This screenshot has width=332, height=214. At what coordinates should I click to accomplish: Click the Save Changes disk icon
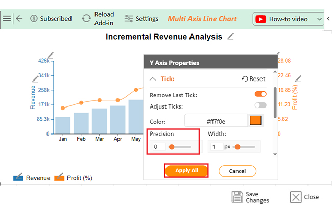[237, 197]
